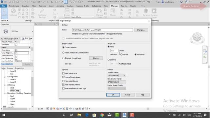Click Help in Export Image dialog

click(x=142, y=95)
